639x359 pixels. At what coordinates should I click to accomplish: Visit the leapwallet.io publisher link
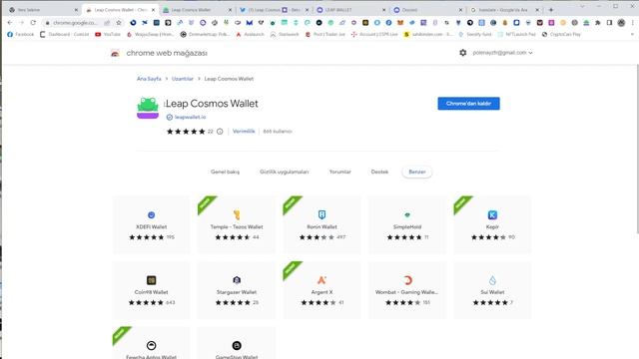coord(190,117)
